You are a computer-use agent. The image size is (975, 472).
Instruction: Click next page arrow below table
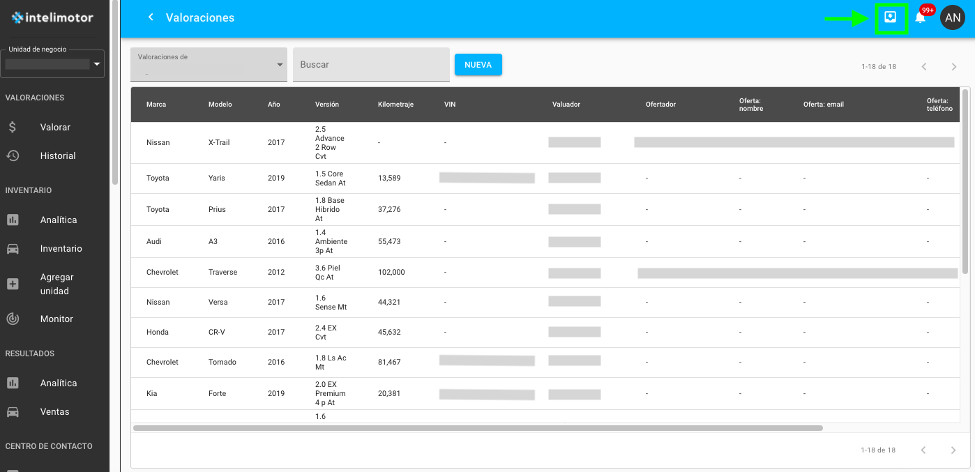coord(954,450)
